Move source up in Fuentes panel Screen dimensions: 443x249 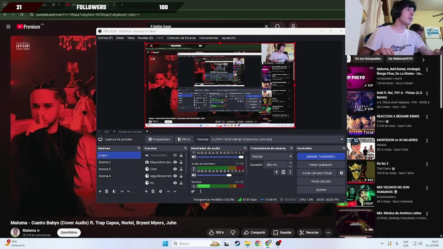tap(168, 191)
